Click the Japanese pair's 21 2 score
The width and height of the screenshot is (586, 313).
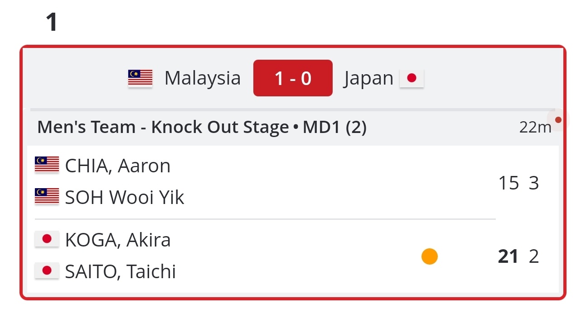(518, 256)
